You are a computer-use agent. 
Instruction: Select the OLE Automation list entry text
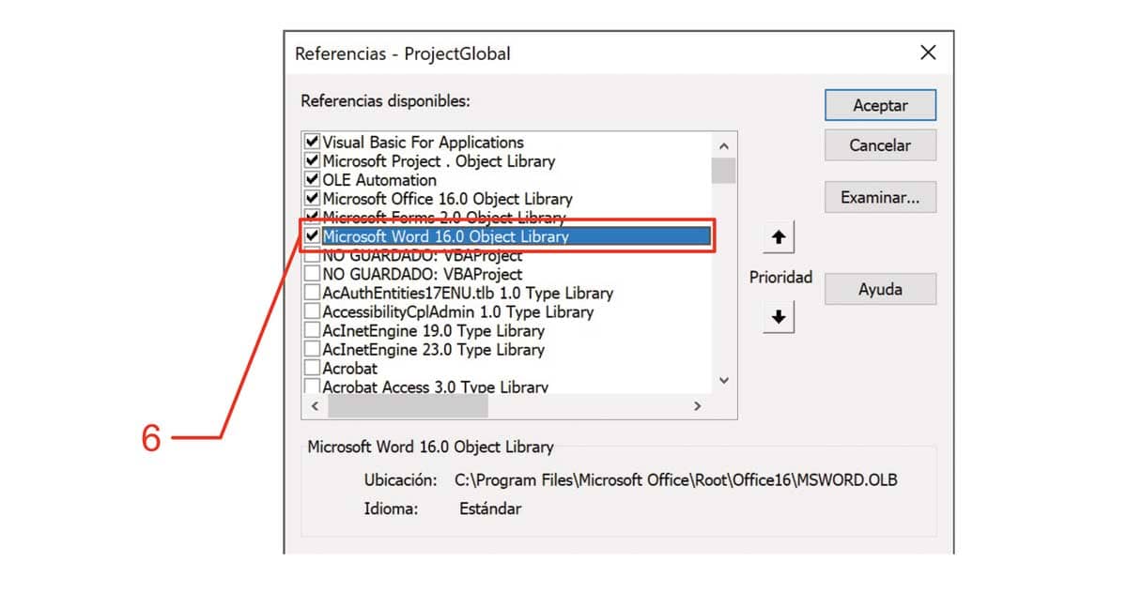click(379, 180)
